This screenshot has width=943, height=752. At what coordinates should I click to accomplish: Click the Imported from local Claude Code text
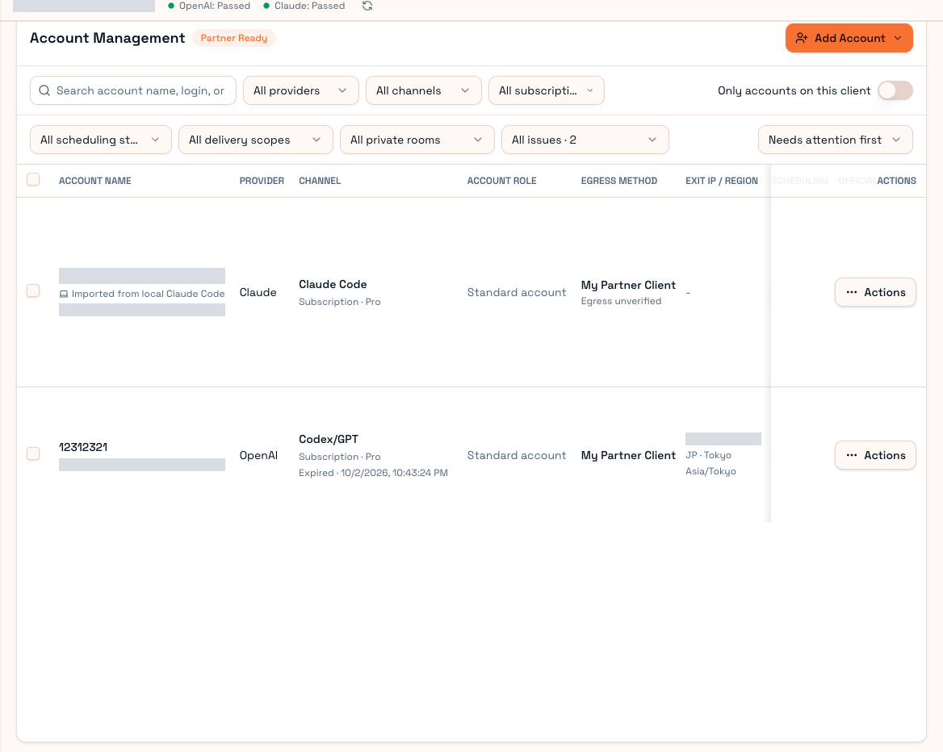pyautogui.click(x=148, y=294)
